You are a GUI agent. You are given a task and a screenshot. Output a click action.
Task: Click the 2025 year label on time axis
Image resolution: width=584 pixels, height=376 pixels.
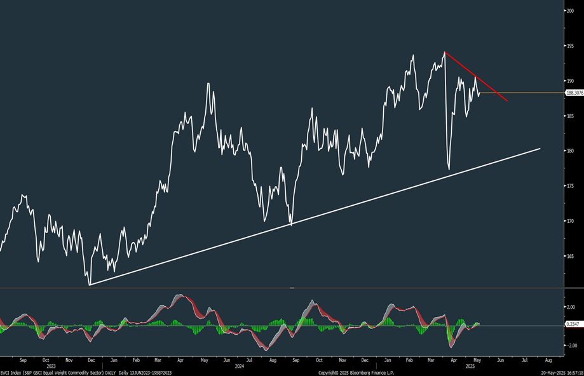470,366
